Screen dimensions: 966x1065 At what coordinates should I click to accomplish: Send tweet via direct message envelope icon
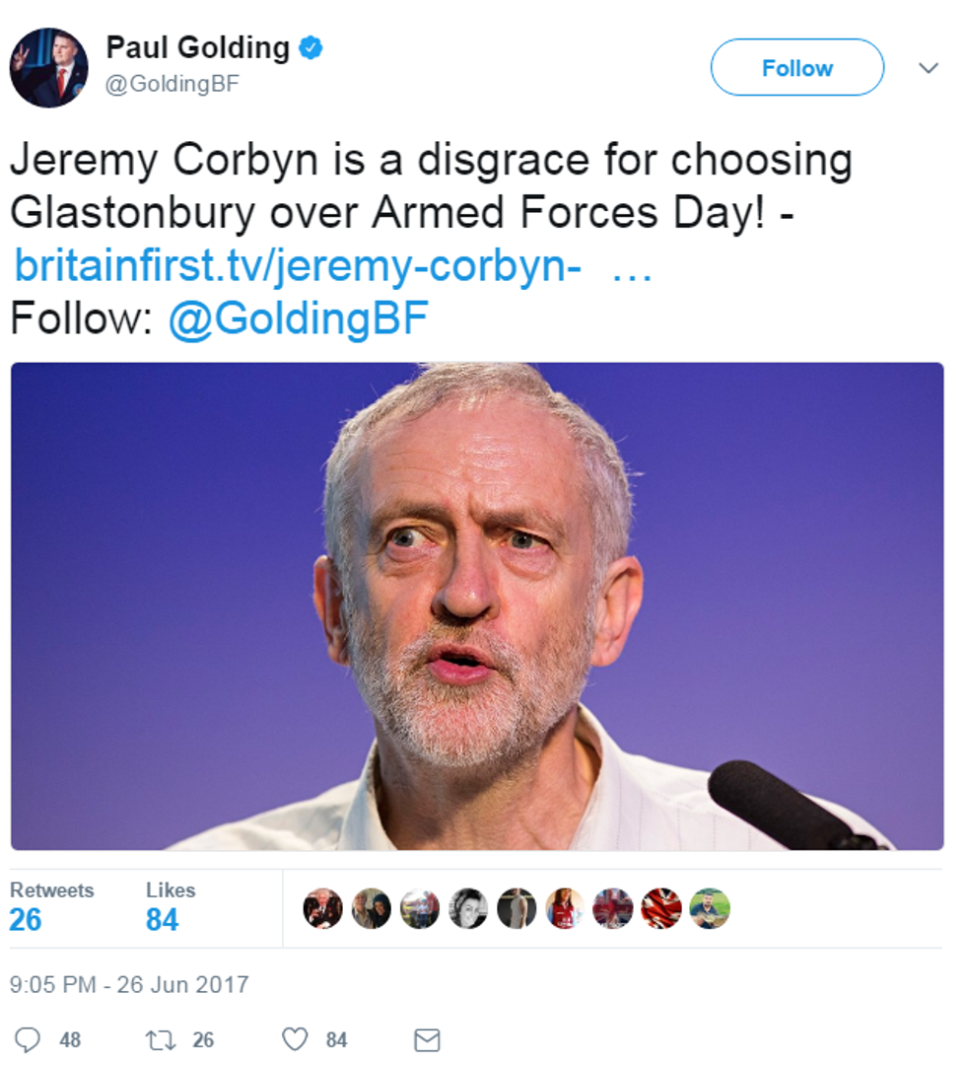pos(426,1039)
